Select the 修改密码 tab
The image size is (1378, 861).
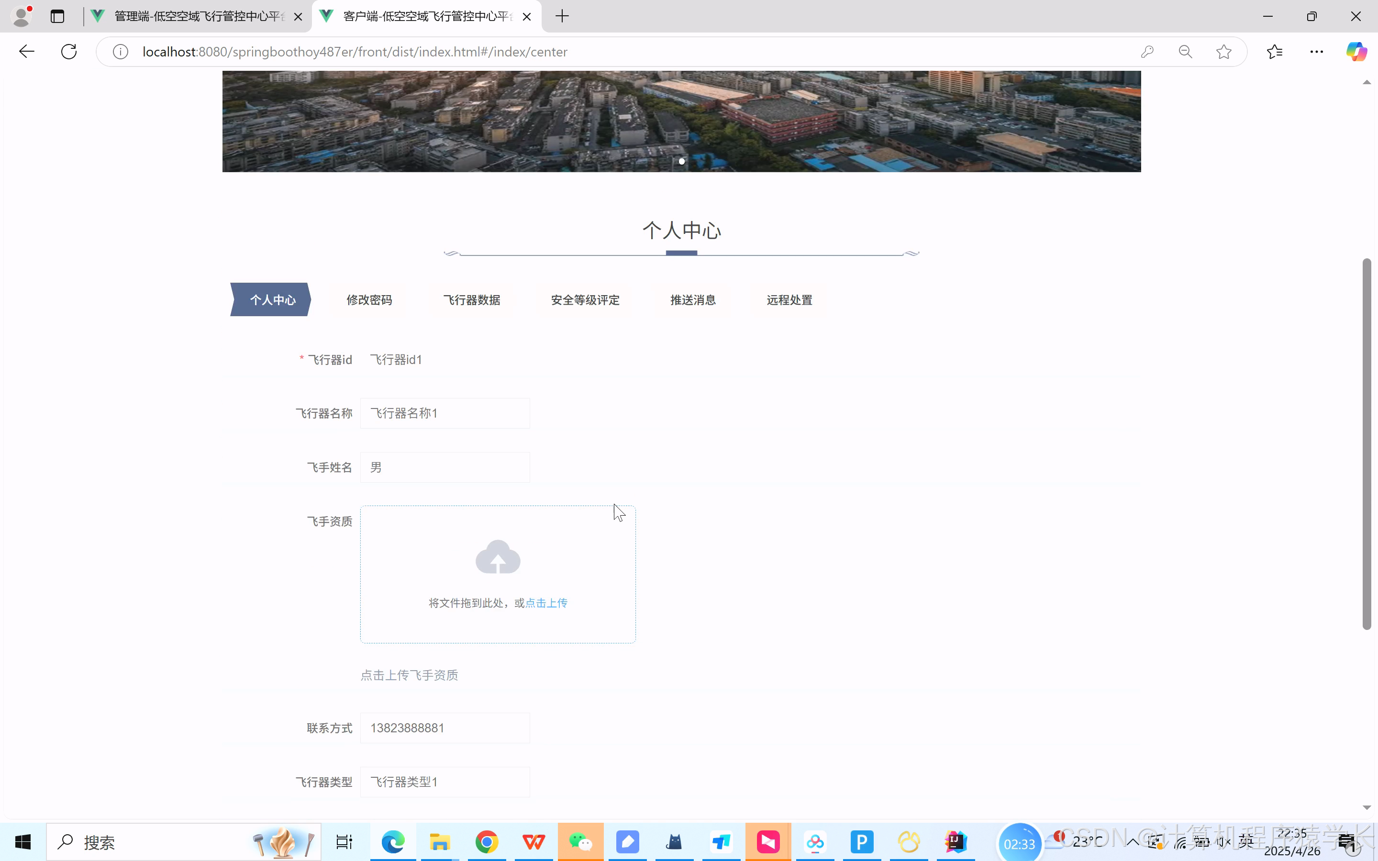[x=369, y=299]
